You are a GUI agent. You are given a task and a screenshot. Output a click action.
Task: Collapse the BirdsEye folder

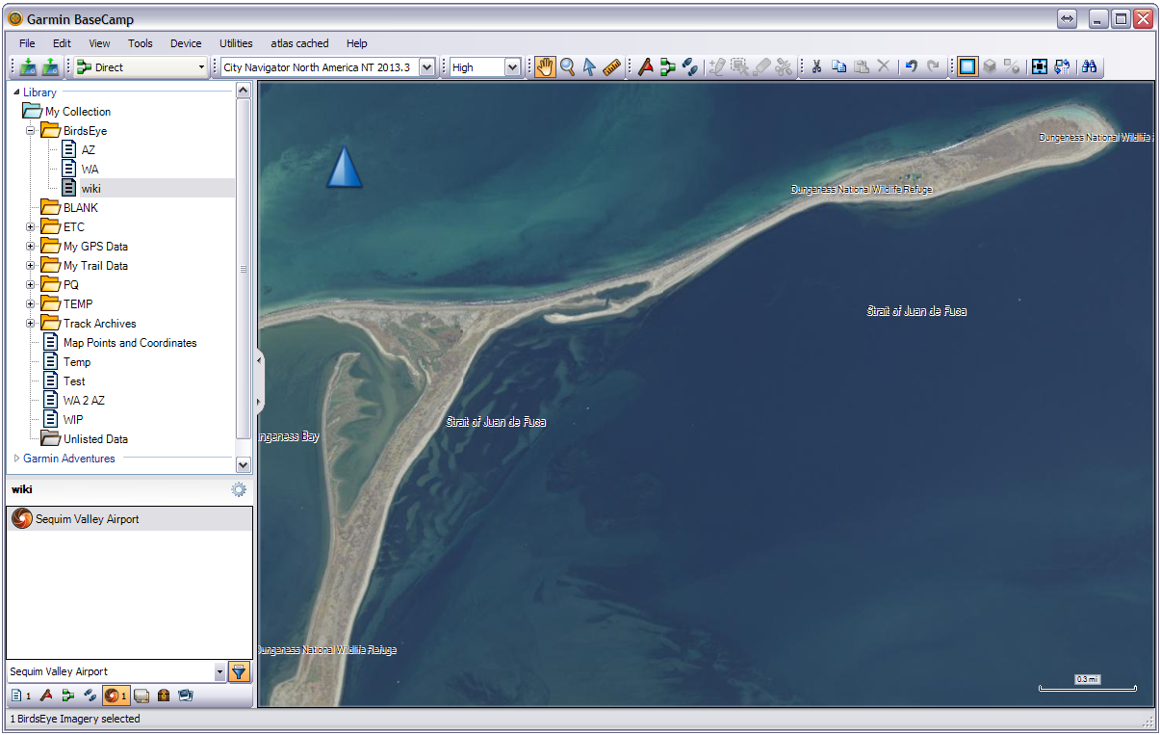(30, 131)
